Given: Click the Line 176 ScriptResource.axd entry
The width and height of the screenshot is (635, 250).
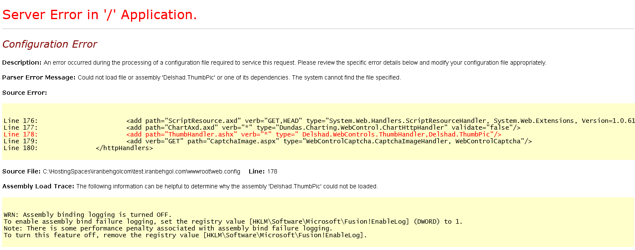Looking at the screenshot, I should tap(319, 121).
